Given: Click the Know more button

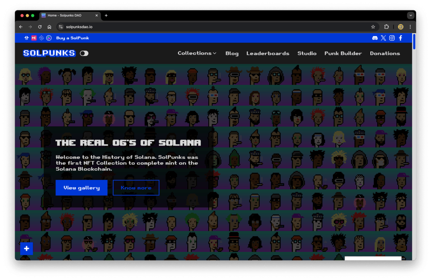Looking at the screenshot, I should click(136, 188).
